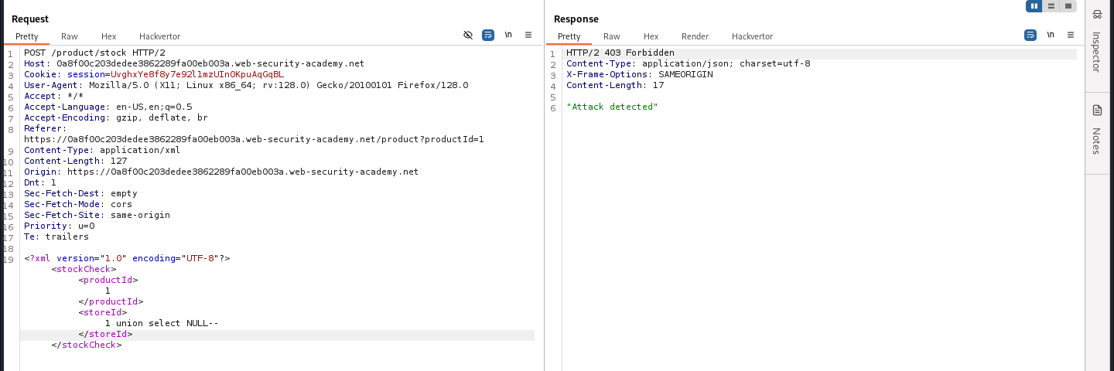Screen dimensions: 1114x371
Task: Click the Te trailers header
Action: pos(56,237)
